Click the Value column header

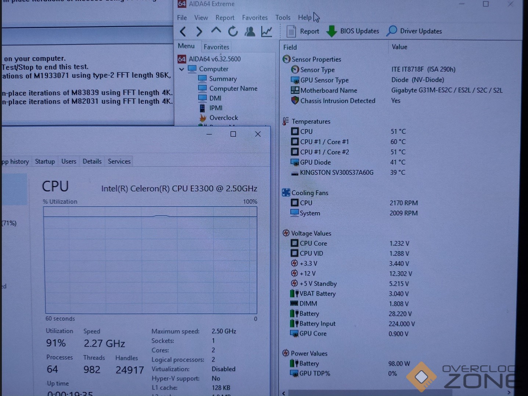point(399,47)
